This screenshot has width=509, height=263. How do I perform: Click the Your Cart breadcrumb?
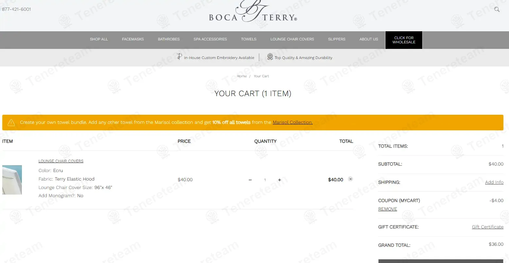[261, 76]
